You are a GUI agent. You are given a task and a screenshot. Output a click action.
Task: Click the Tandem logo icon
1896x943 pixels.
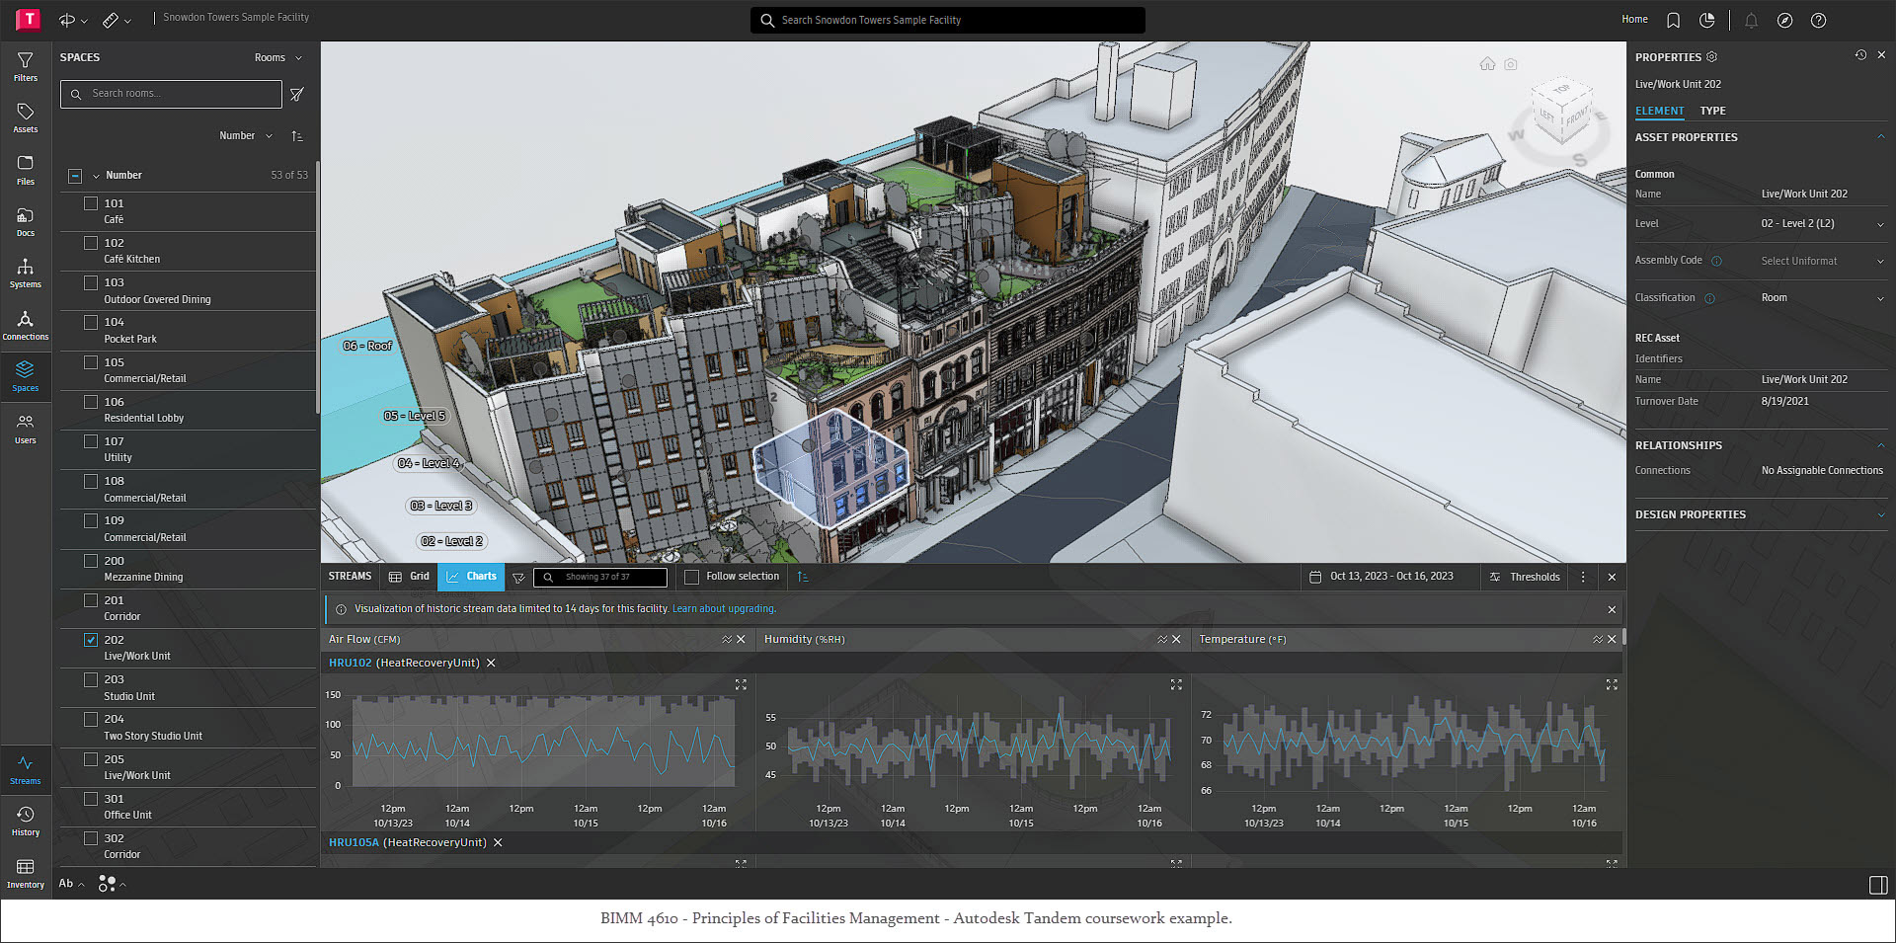click(x=28, y=19)
